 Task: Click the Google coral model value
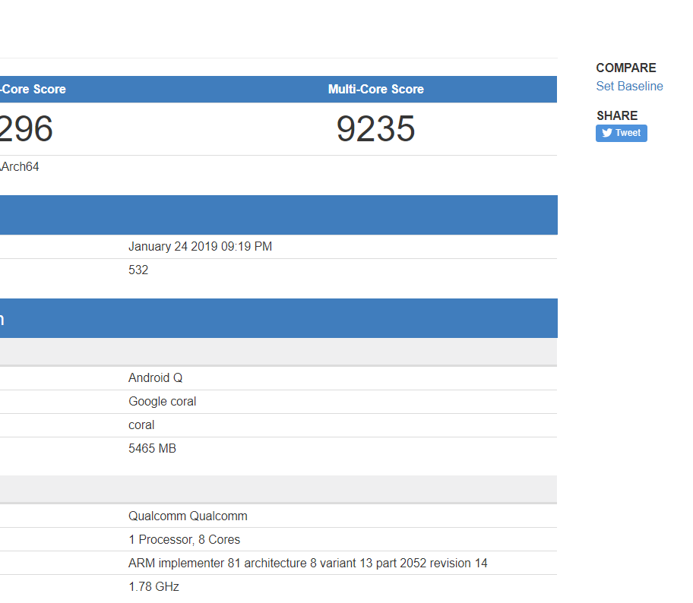162,401
